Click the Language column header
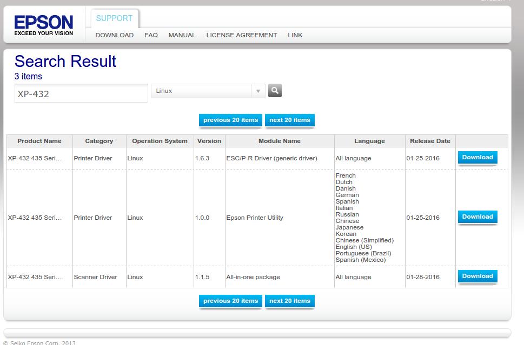Viewport: 524px width, 345px height. pyautogui.click(x=369, y=141)
